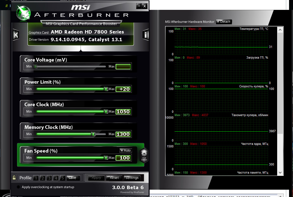
Task: Click the Core Voltage slider handle
Action: click(36, 66)
